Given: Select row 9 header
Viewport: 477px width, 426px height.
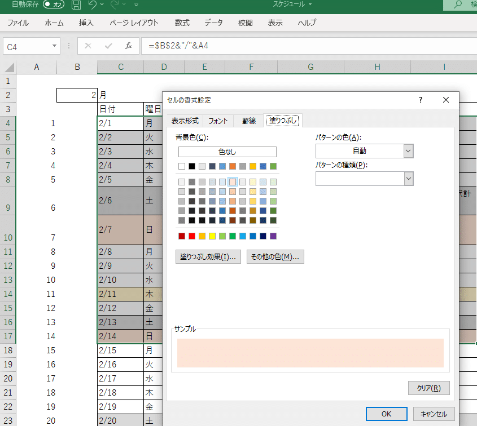Looking at the screenshot, I should [x=8, y=201].
